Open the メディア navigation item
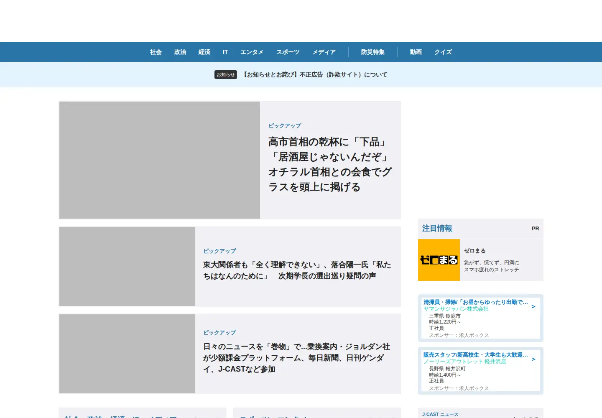 pos(324,52)
